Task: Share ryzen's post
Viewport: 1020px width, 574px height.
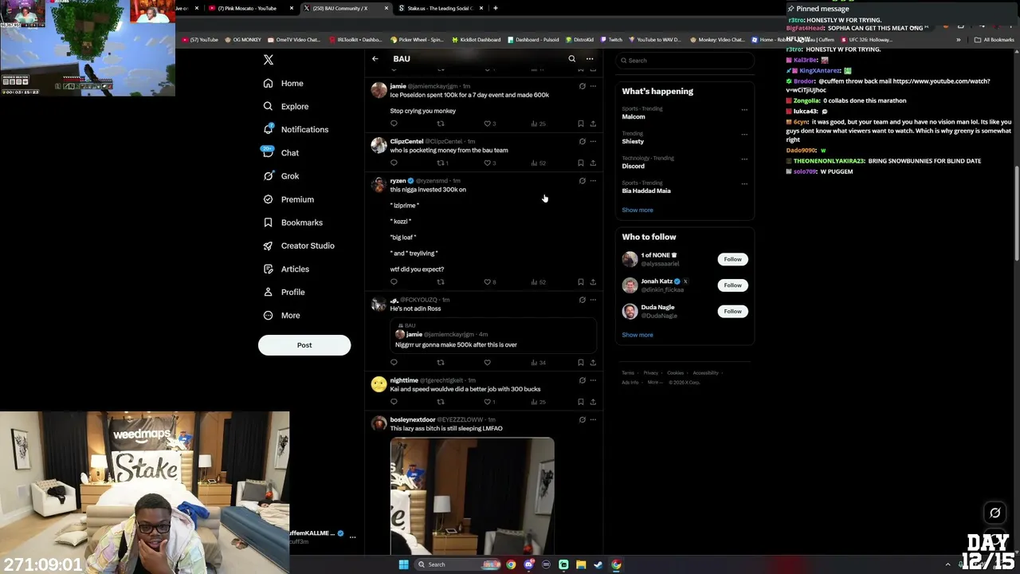Action: click(593, 281)
